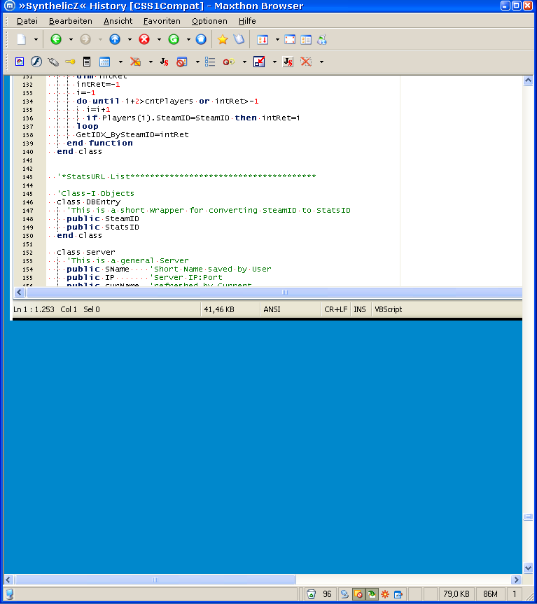537x604 pixels.
Task: Go back with the green arrow
Action: click(x=56, y=39)
